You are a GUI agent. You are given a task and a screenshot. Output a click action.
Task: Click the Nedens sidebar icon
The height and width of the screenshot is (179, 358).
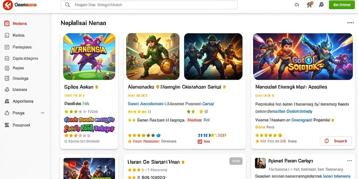(7, 23)
